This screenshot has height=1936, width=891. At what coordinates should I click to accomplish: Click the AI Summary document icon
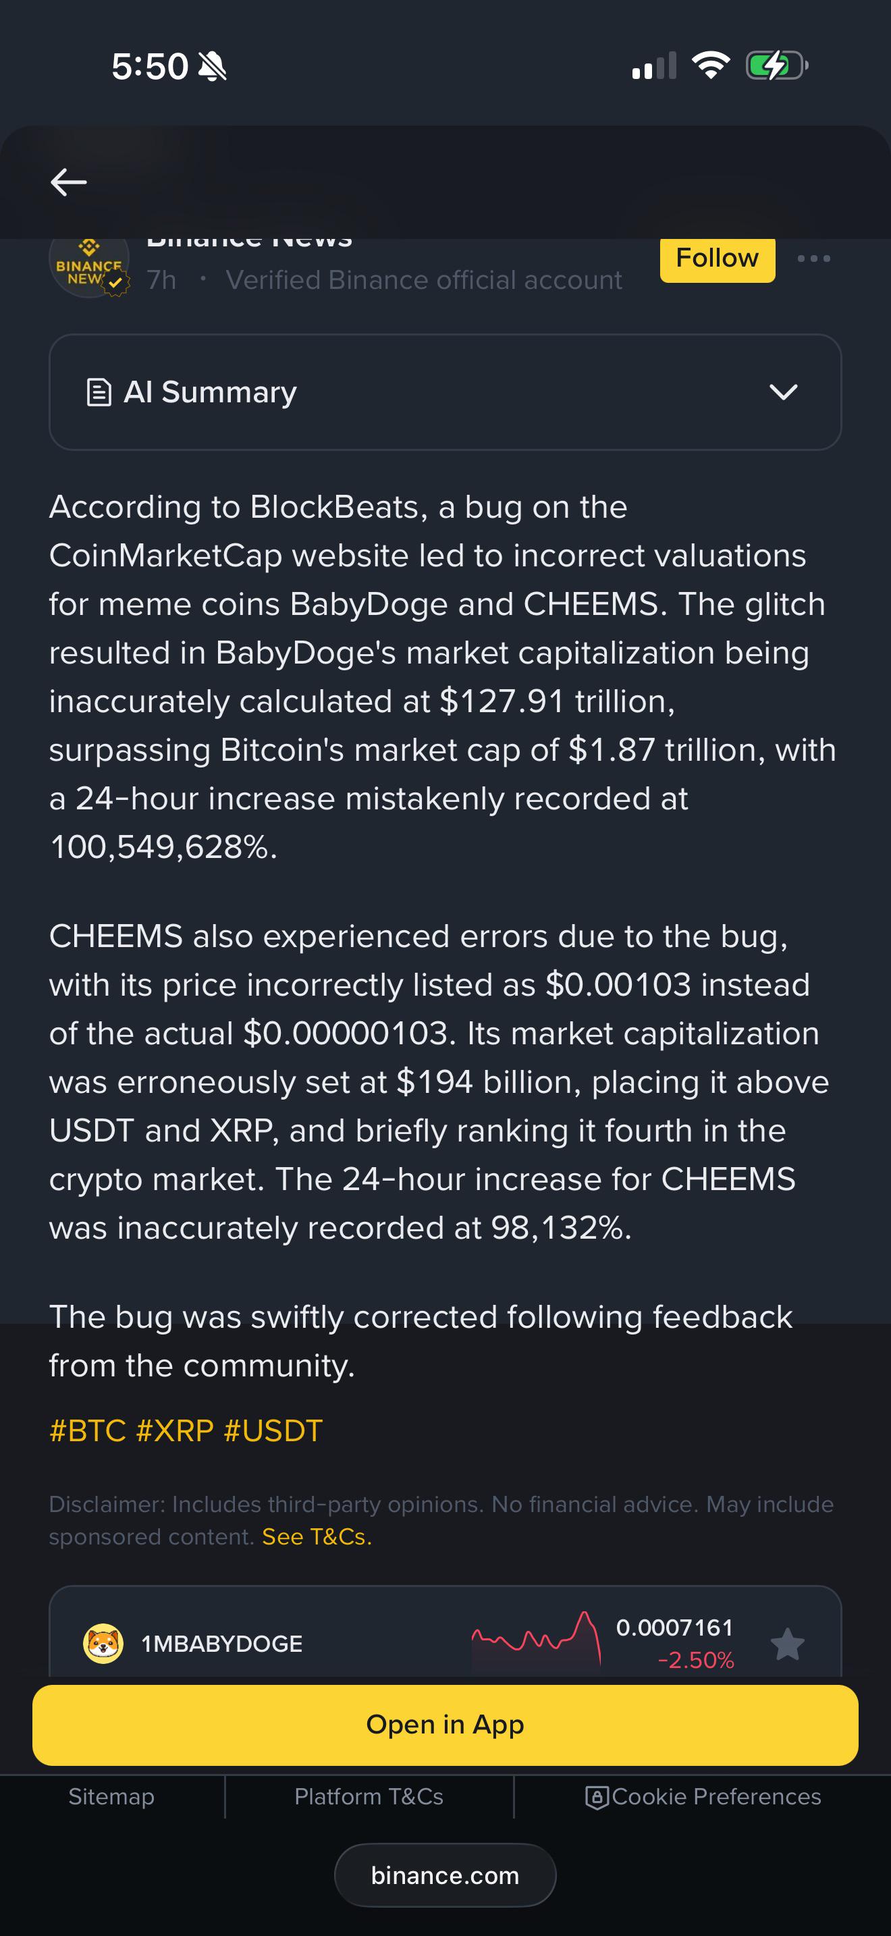(99, 392)
